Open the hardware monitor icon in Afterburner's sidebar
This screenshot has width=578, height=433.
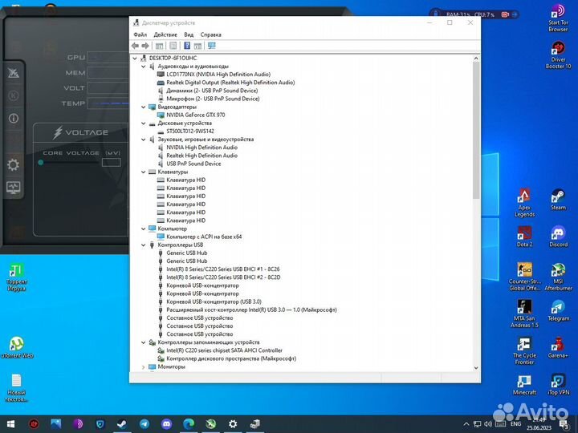pos(14,188)
